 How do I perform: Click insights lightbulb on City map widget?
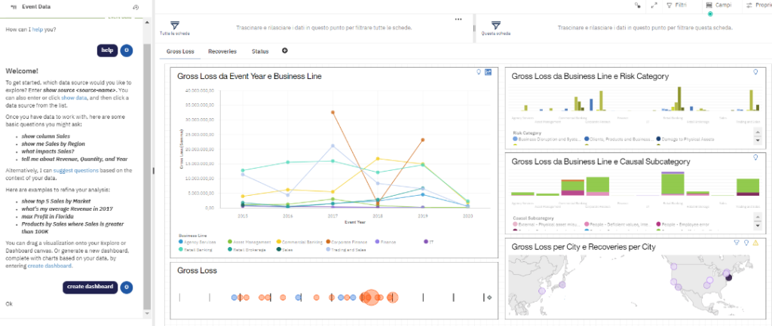746,242
